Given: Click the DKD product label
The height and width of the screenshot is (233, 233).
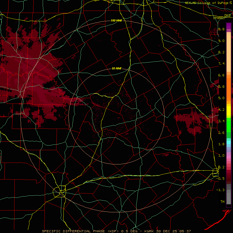Looking at the screenshot, I should [228, 16].
